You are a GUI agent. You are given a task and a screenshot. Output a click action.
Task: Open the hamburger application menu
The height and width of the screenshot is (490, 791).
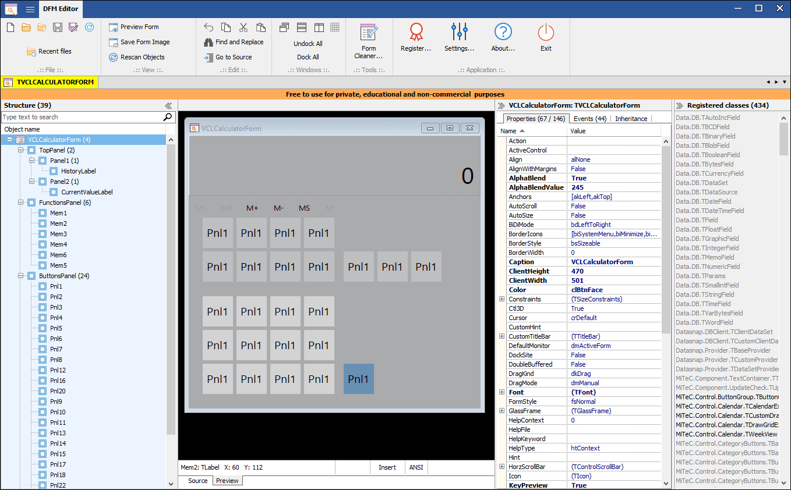click(x=30, y=9)
